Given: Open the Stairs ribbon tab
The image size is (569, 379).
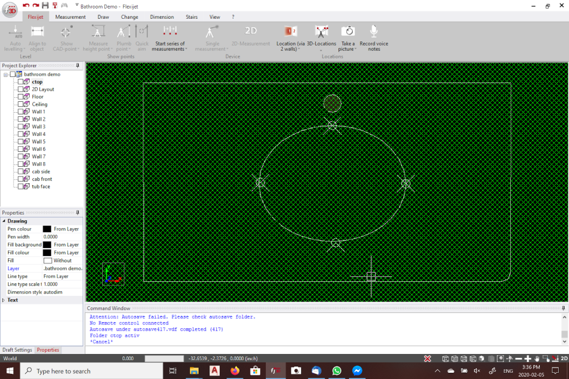Looking at the screenshot, I should (x=192, y=17).
